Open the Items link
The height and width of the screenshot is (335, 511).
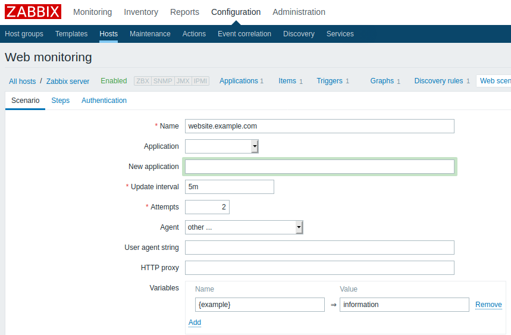[287, 81]
